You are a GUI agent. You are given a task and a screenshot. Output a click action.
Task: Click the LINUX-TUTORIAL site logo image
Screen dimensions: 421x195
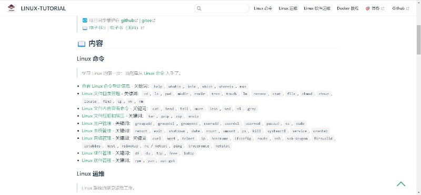tap(11, 8)
